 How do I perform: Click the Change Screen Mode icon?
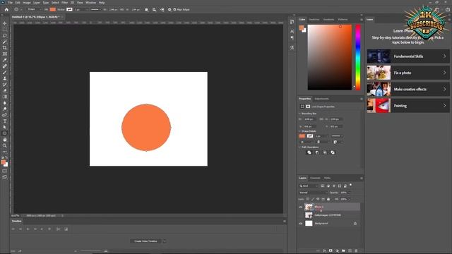tap(5, 177)
